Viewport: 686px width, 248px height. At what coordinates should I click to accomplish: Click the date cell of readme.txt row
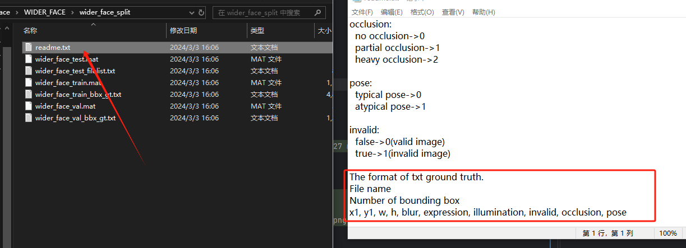tap(194, 48)
